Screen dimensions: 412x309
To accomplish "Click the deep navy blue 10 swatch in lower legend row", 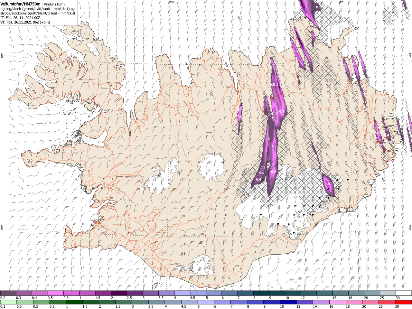I will (288, 302).
